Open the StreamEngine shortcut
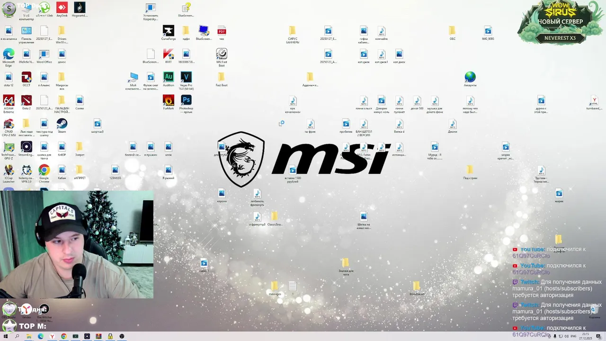This screenshot has width=606, height=341. tap(27, 149)
